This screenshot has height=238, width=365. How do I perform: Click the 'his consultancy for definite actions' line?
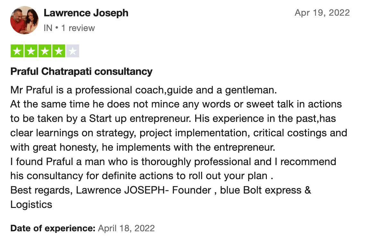pyautogui.click(x=142, y=176)
